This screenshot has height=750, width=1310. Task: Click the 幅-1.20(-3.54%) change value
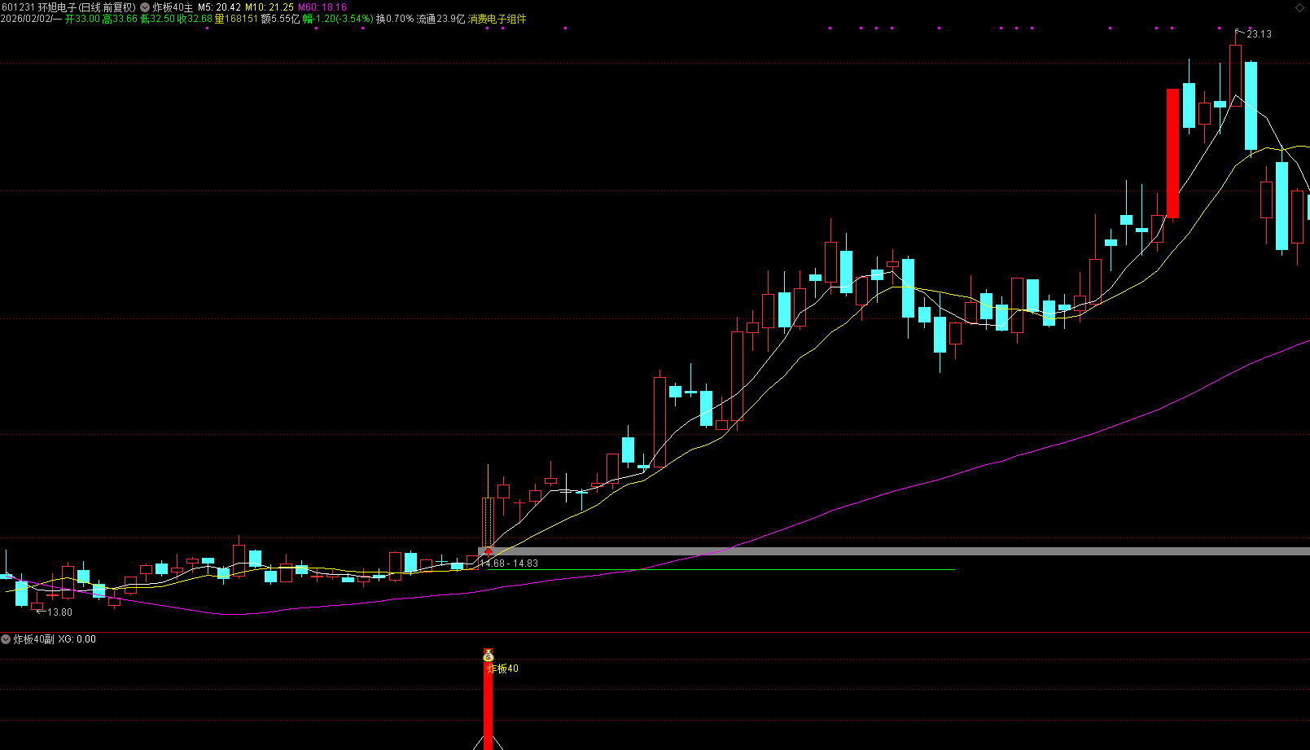coord(338,19)
